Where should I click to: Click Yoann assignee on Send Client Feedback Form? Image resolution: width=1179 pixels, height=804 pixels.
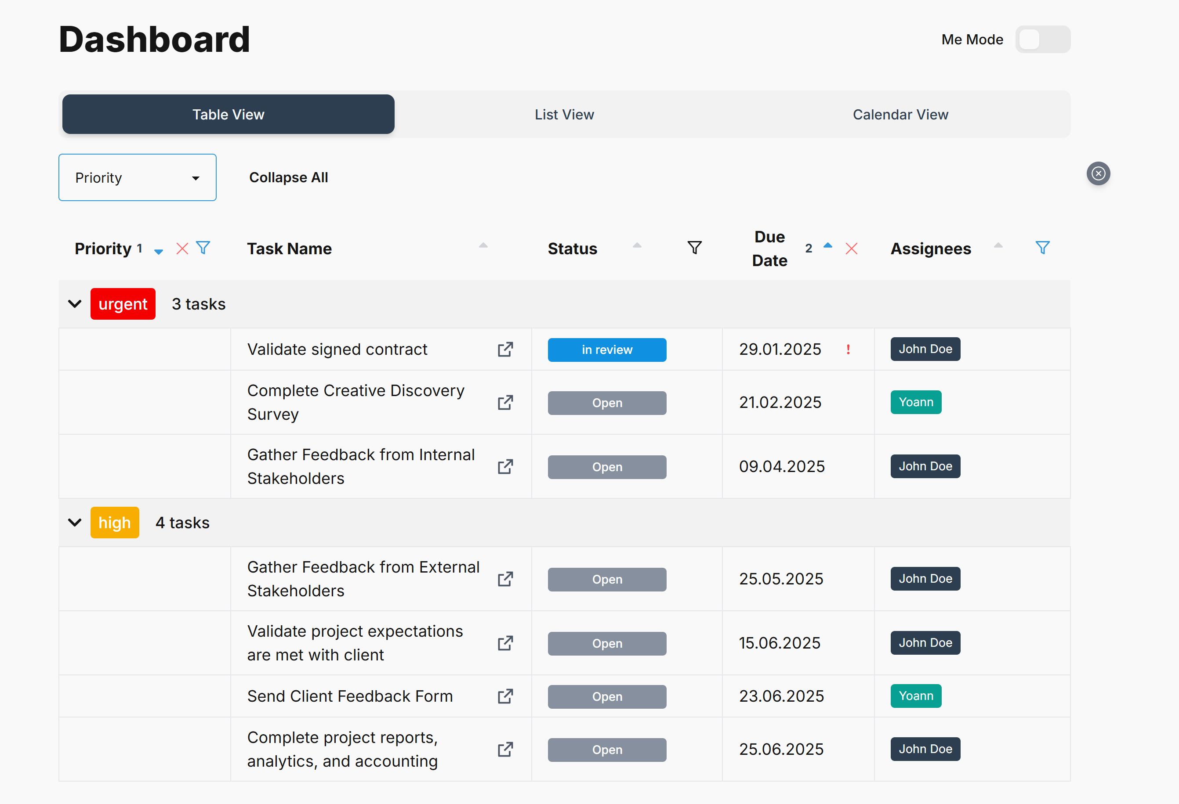click(916, 696)
